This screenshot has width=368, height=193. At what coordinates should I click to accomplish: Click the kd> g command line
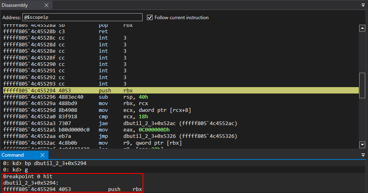click(x=16, y=170)
